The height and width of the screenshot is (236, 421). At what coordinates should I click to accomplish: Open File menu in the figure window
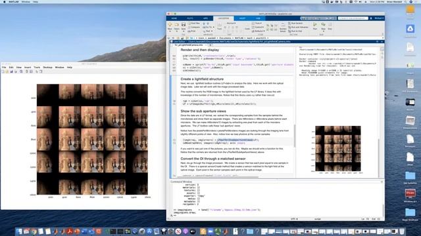click(x=4, y=68)
